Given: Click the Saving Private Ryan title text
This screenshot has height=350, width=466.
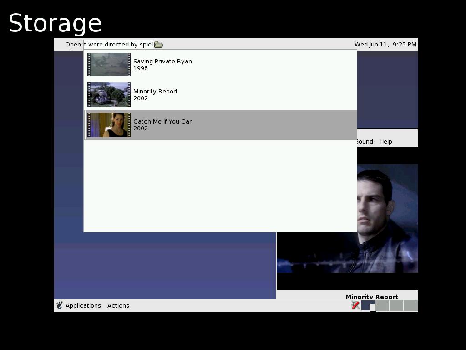Looking at the screenshot, I should [162, 61].
